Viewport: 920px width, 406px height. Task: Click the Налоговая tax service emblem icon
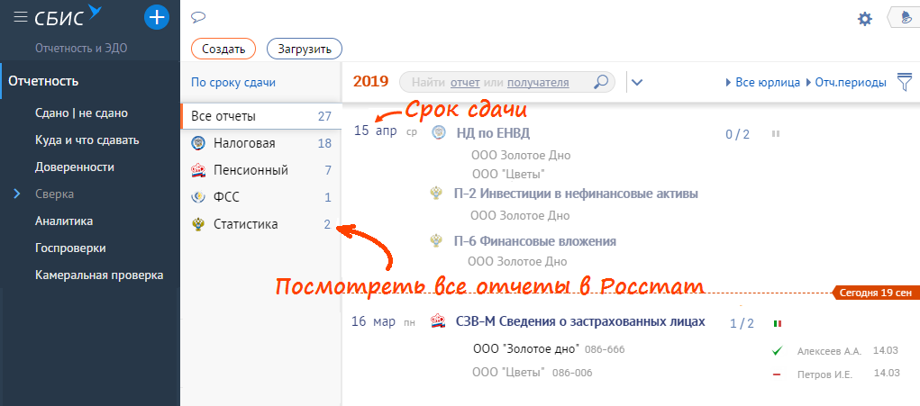[198, 143]
